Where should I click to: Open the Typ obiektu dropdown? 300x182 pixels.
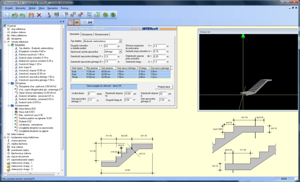coord(120,41)
